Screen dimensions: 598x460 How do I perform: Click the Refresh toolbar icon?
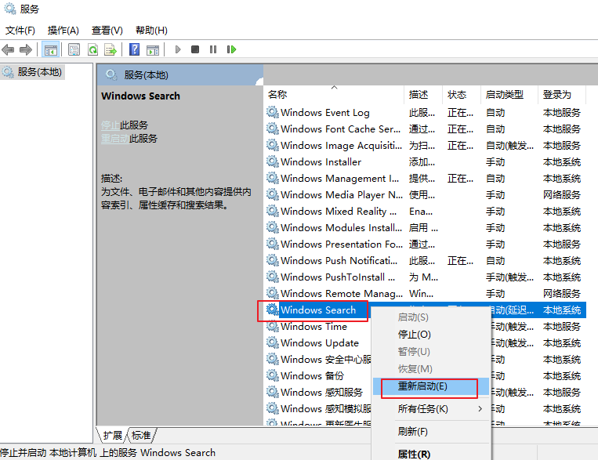click(92, 49)
